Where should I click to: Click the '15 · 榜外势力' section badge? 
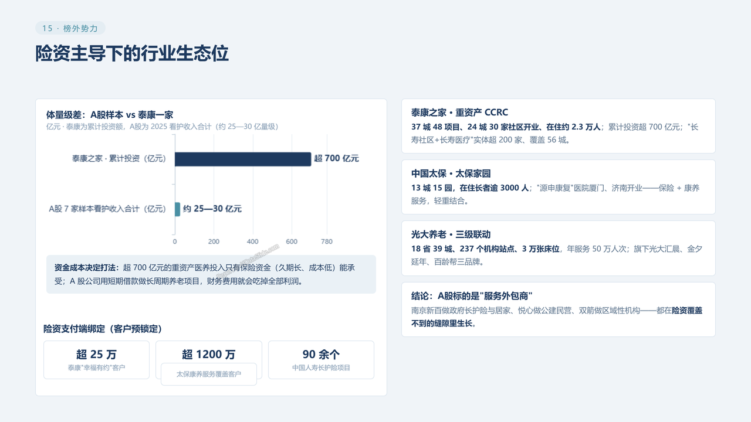[70, 28]
